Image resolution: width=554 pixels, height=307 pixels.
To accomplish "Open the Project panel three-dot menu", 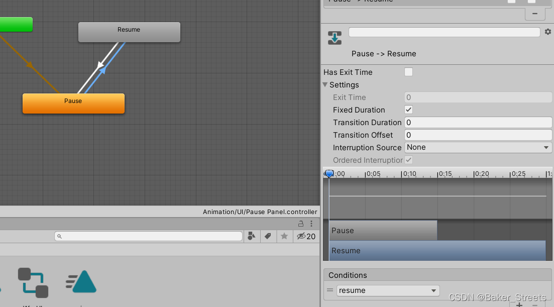I will coord(311,224).
